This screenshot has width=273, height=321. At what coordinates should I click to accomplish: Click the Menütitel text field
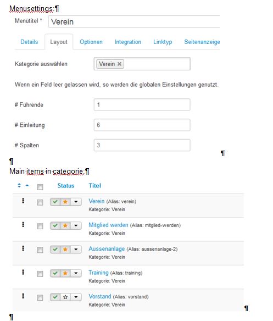(134, 21)
